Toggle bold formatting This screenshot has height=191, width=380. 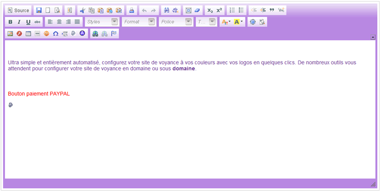pyautogui.click(x=10, y=22)
